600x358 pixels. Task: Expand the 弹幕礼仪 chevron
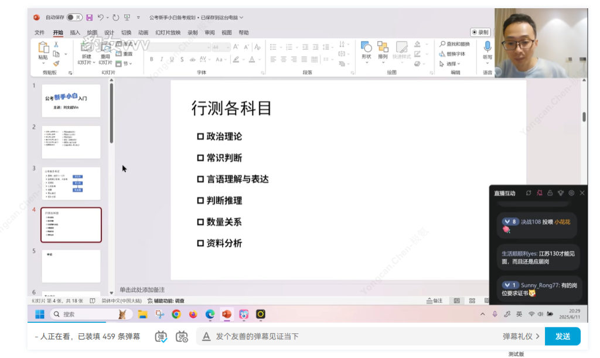[x=537, y=336]
